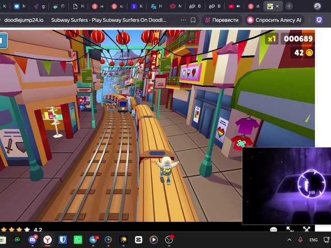Image resolution: width=331 pixels, height=248 pixels.
Task: Switch to the purple rocket icon tab
Action: (x=39, y=6)
